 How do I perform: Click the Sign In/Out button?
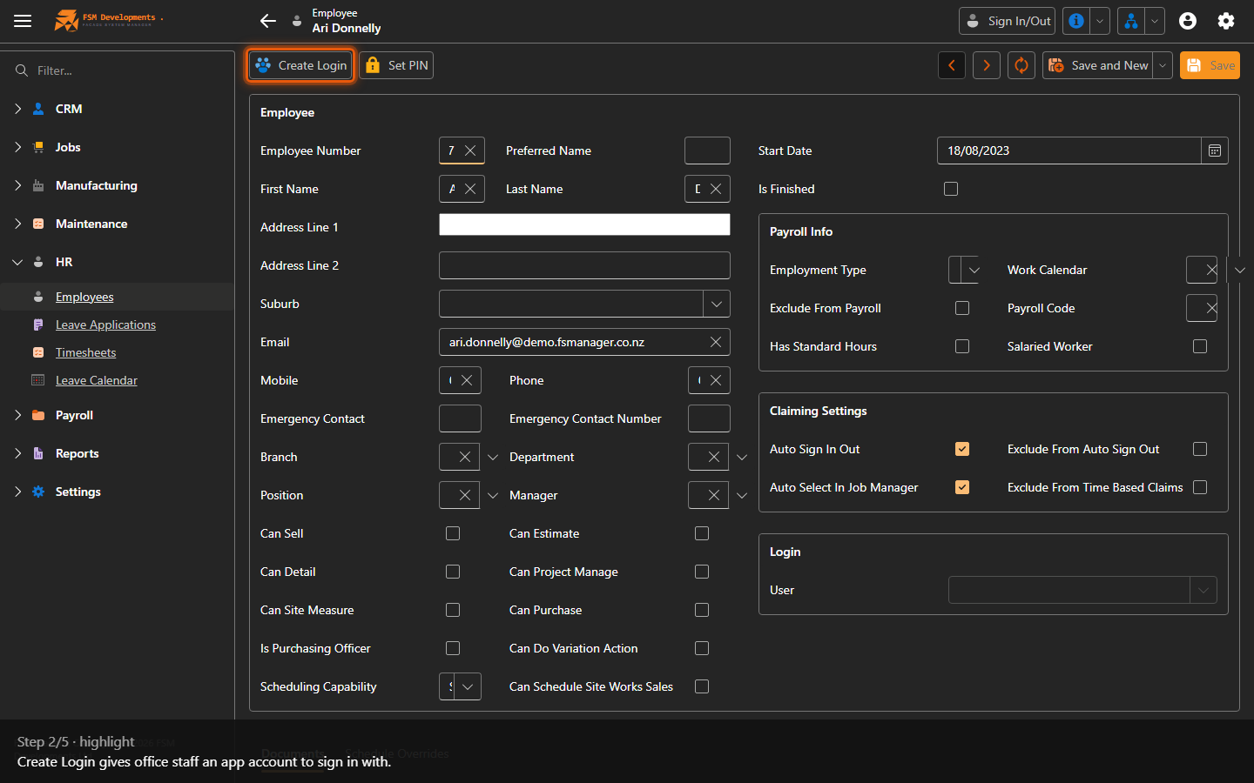tap(1007, 21)
